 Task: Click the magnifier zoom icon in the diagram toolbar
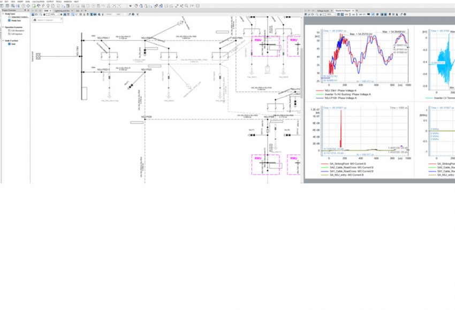tap(40, 14)
